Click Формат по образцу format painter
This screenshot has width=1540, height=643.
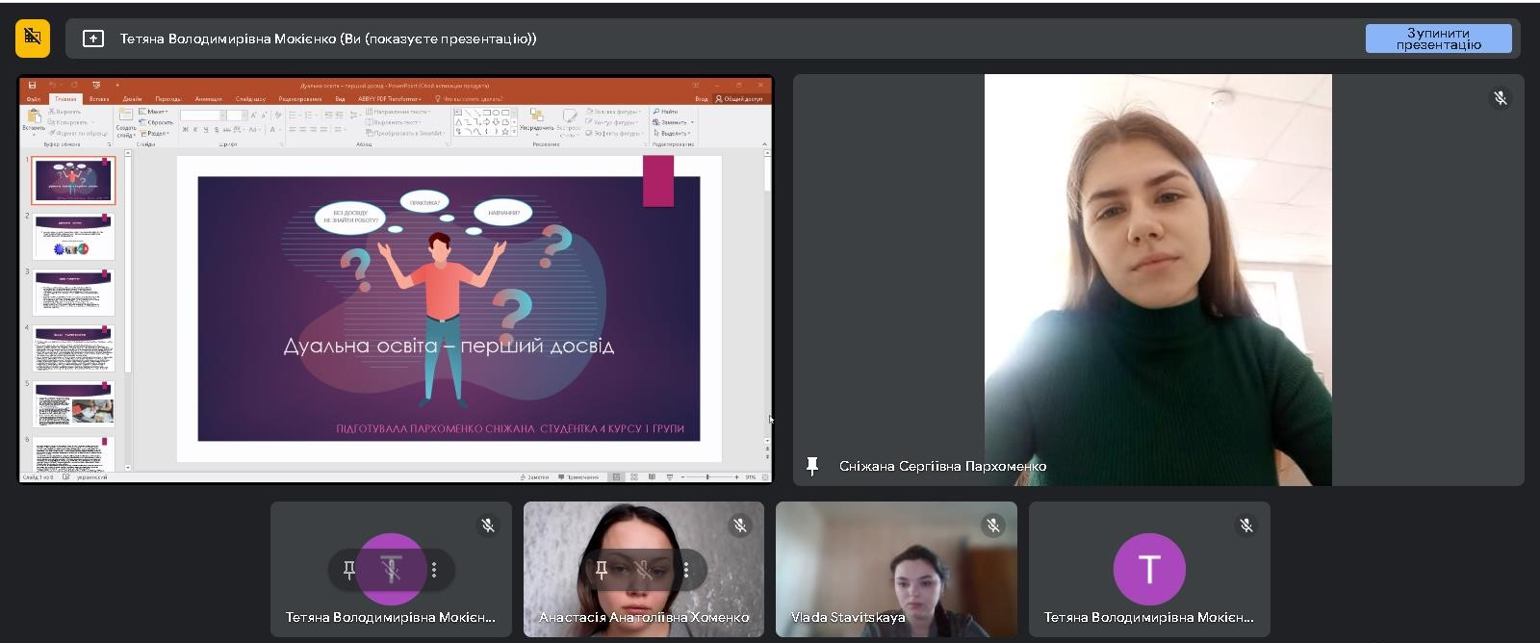click(x=77, y=133)
